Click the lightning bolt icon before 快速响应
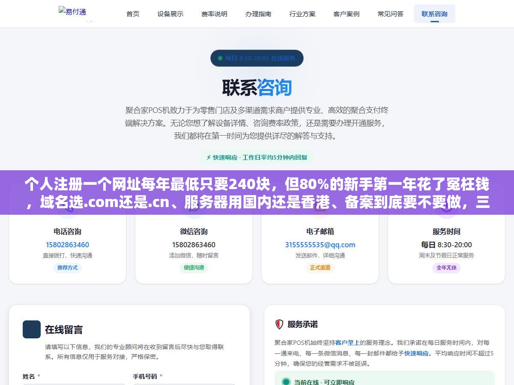The height and width of the screenshot is (385, 514). coord(209,157)
